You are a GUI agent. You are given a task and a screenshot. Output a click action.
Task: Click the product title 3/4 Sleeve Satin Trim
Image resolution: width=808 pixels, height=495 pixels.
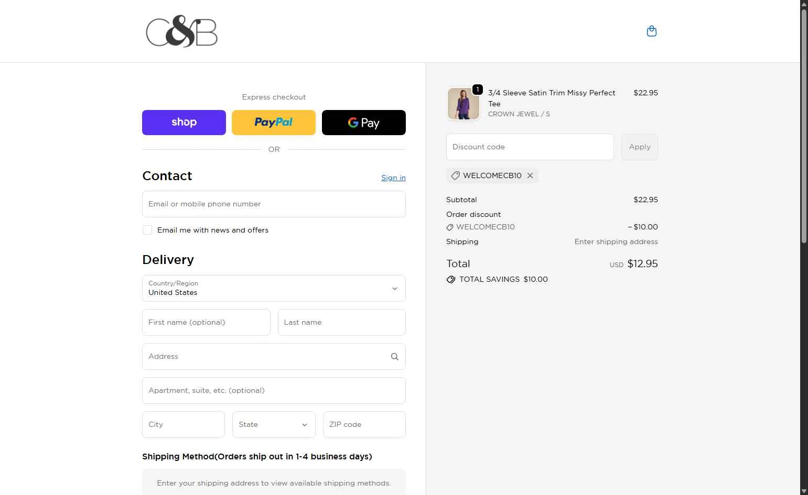pyautogui.click(x=552, y=98)
